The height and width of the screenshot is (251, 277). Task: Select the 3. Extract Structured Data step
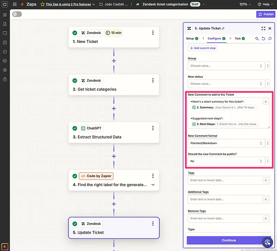point(114,132)
